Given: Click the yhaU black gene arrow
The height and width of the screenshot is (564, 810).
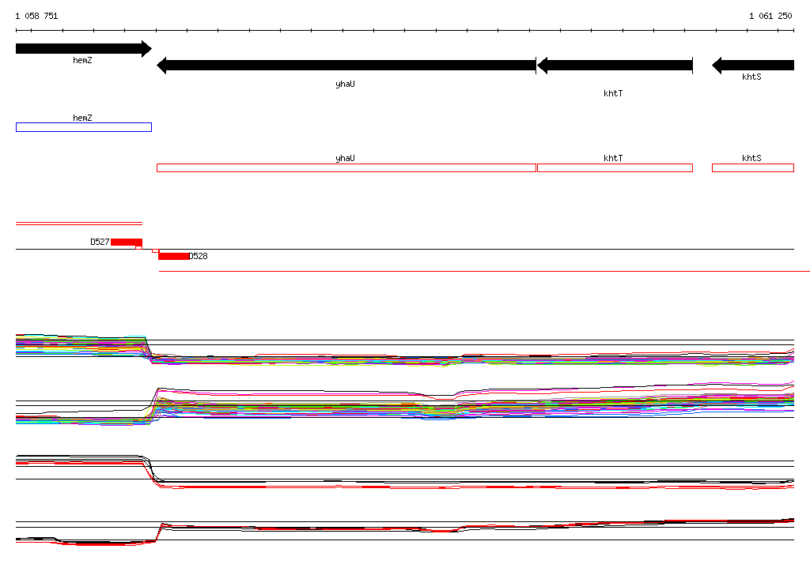Looking at the screenshot, I should click(346, 66).
